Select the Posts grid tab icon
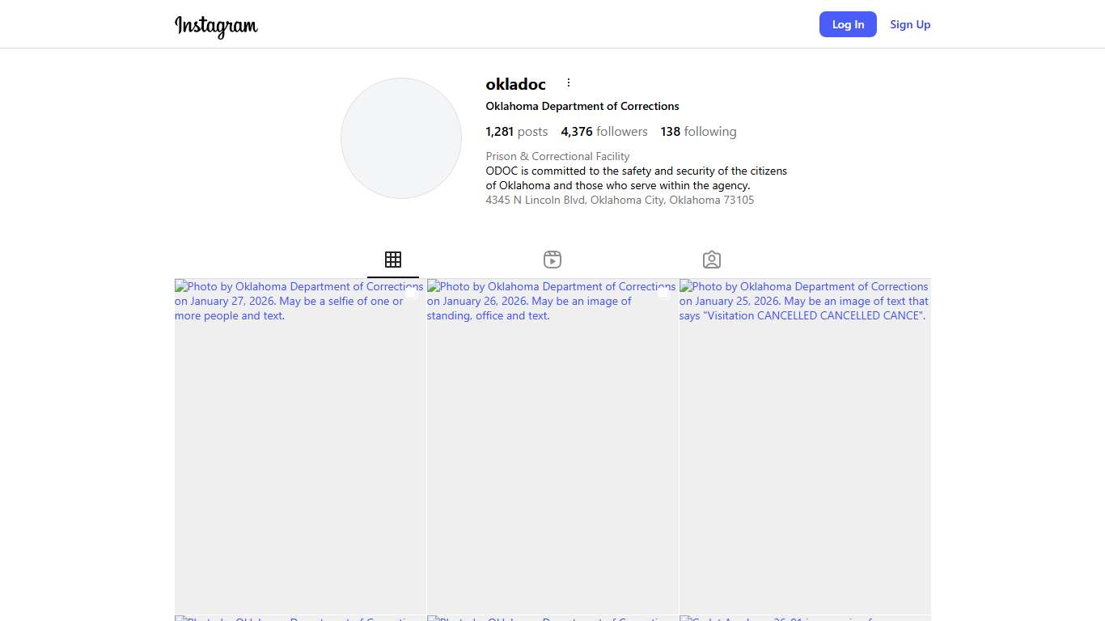 coord(393,260)
